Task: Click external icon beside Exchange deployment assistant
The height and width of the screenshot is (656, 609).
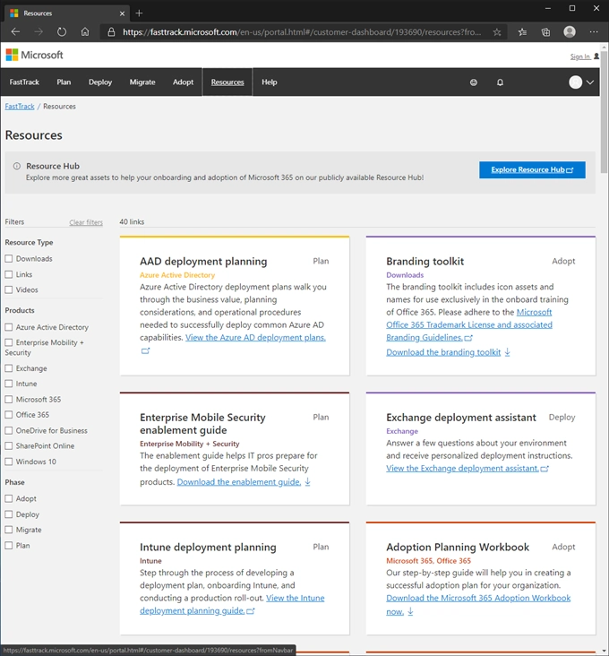Action: [x=545, y=469]
